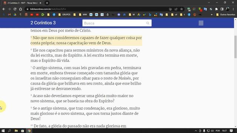Click the scrollbar down arrow

click(236, 127)
